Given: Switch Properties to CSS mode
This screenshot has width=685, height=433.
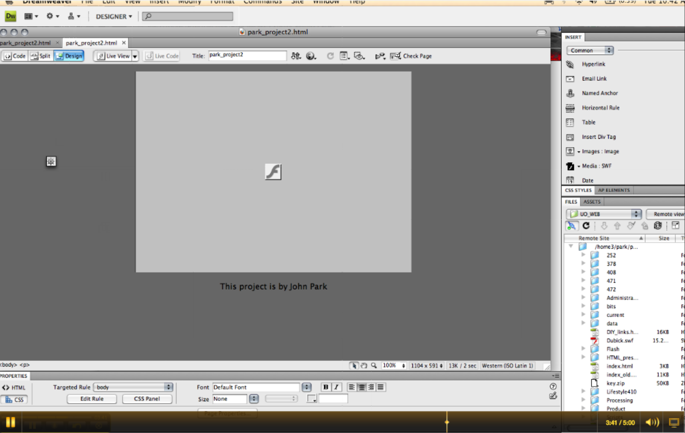Looking at the screenshot, I should 14,399.
